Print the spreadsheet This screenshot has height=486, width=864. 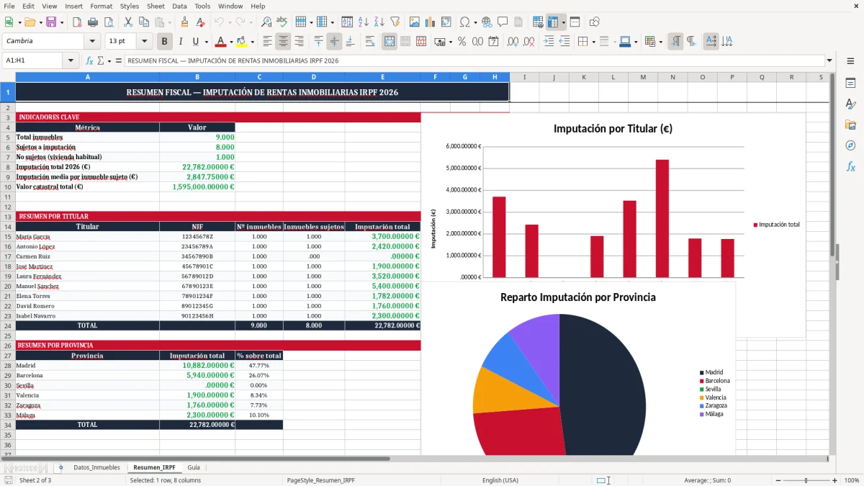tap(93, 22)
